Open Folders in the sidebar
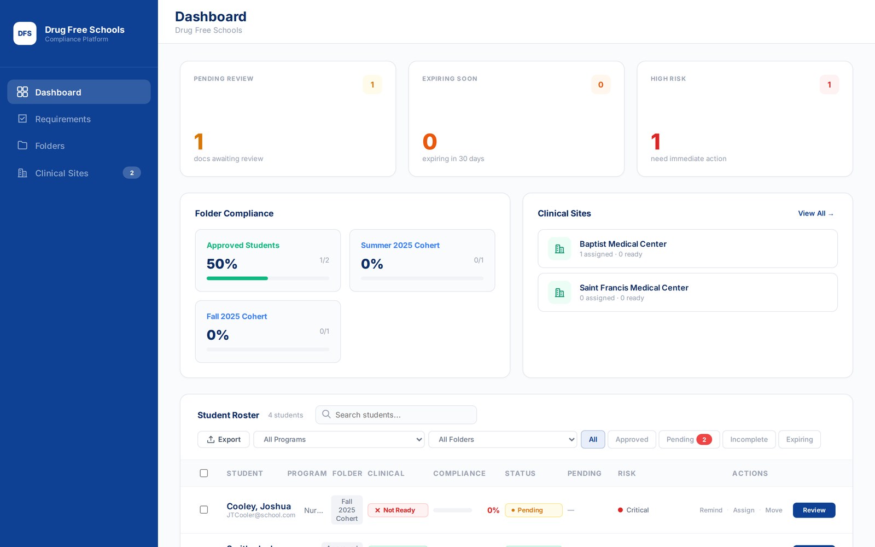 tap(79, 146)
